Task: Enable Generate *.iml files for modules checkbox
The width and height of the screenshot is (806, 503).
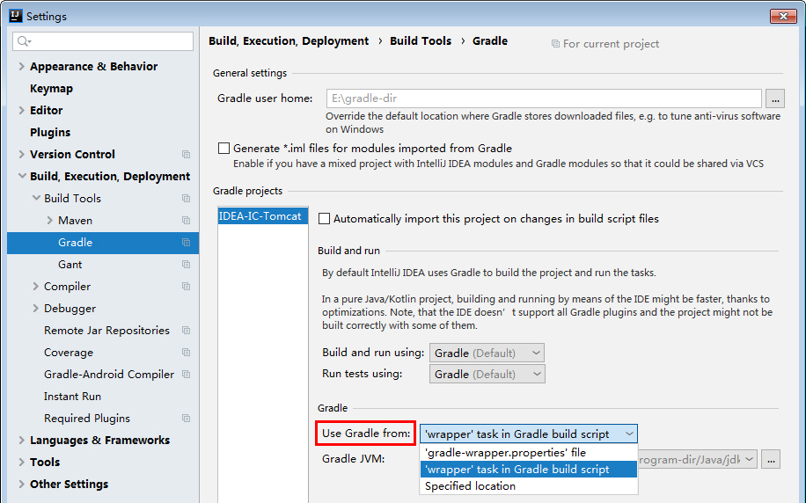Action: [x=223, y=149]
